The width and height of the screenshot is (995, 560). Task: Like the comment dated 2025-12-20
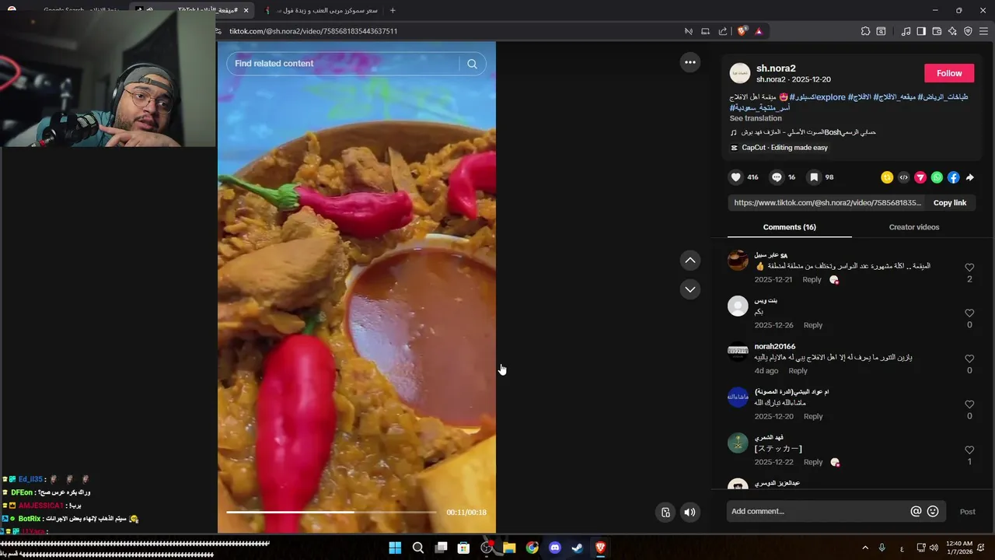[969, 404]
